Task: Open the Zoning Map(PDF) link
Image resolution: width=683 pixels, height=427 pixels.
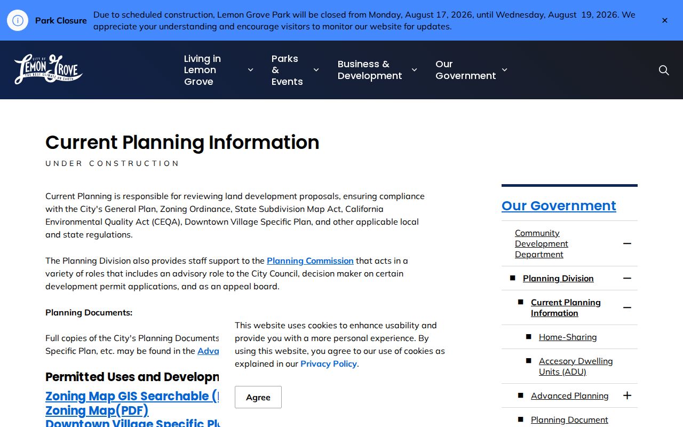Action: 97,410
